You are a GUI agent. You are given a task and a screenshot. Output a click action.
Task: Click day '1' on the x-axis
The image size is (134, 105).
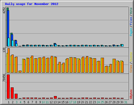(9, 102)
